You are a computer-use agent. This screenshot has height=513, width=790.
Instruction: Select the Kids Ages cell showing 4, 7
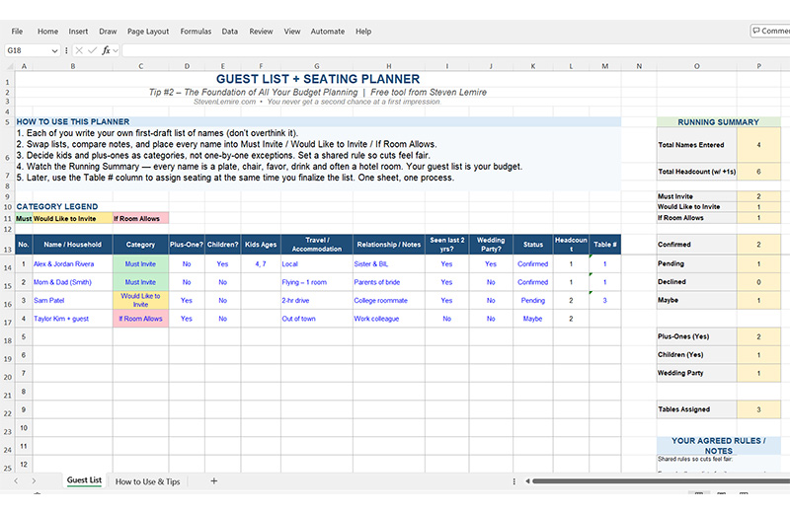click(261, 263)
